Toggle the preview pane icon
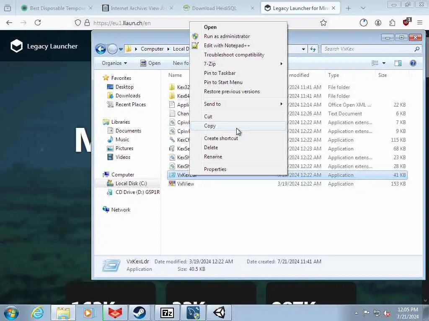 coord(398,64)
